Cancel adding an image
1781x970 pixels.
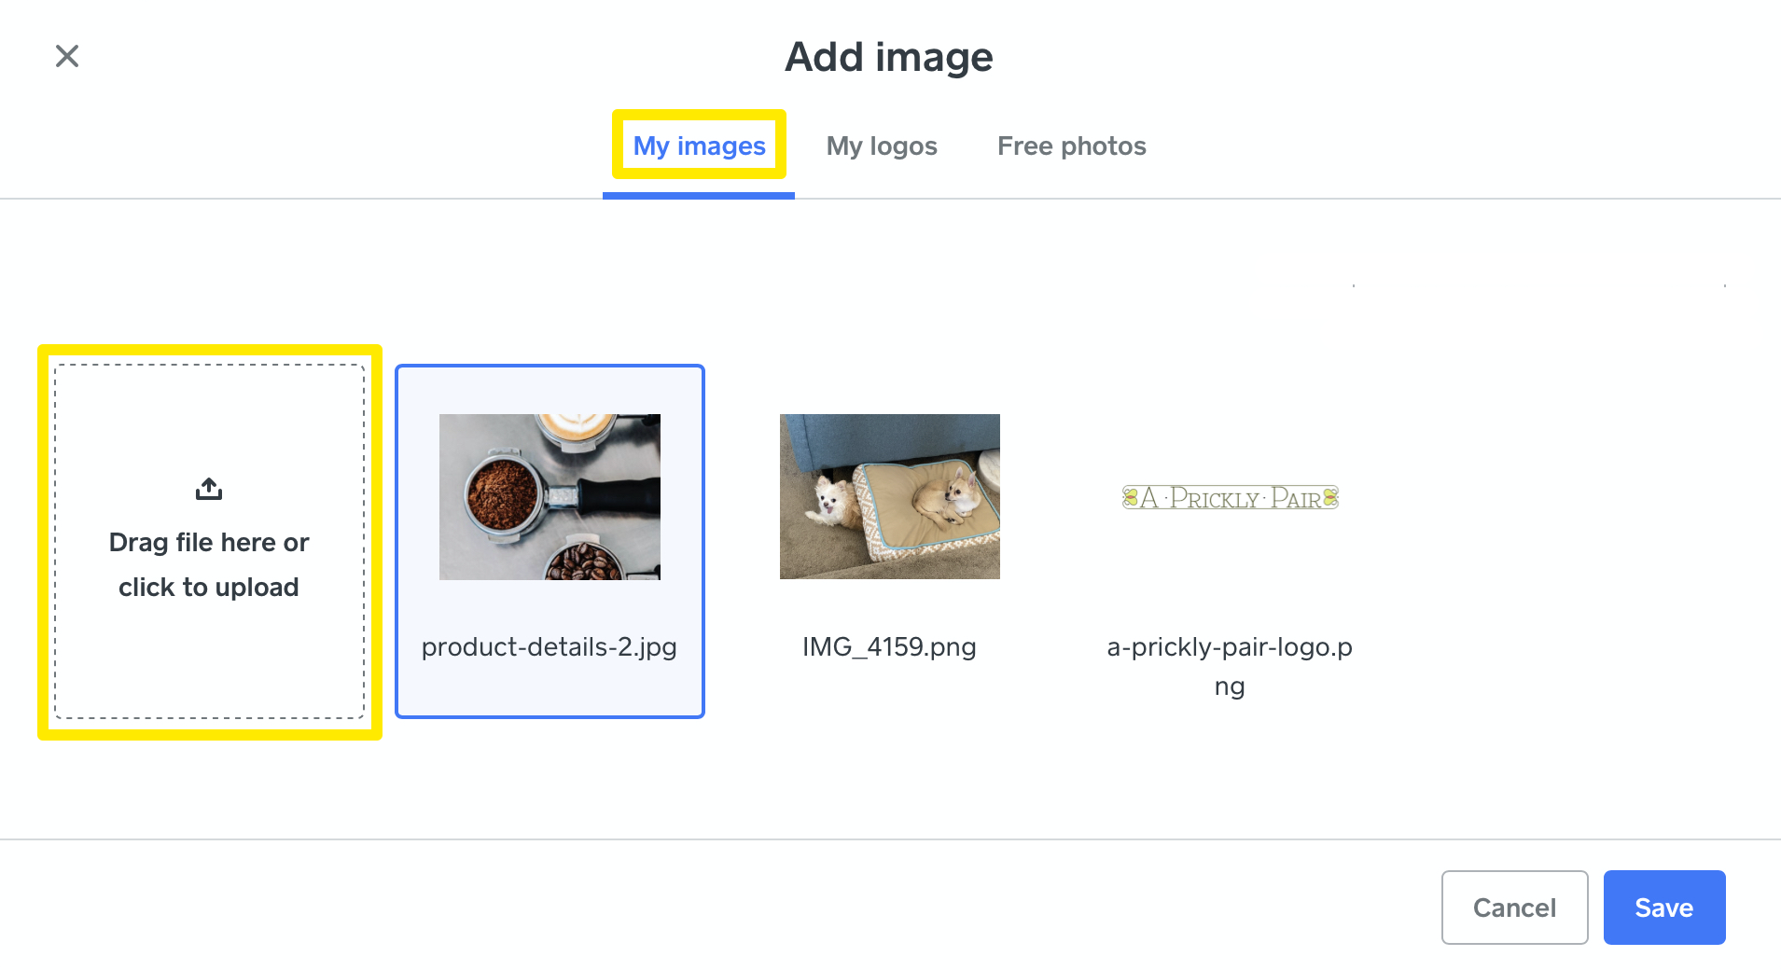[x=1513, y=907]
